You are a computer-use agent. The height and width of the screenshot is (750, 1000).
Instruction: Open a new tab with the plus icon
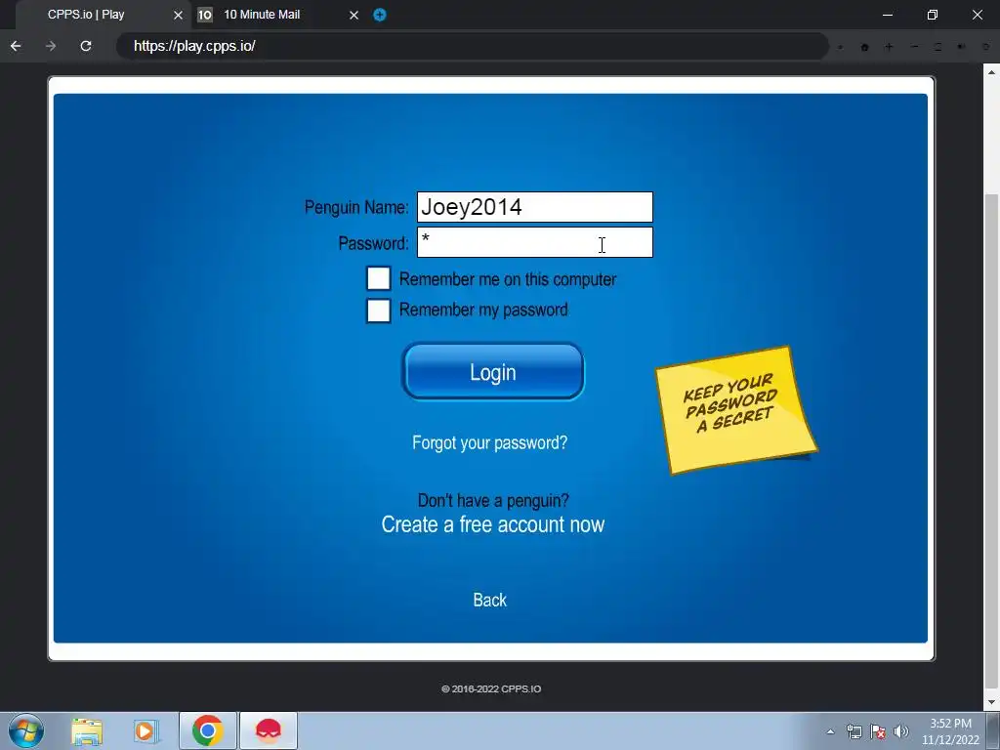pyautogui.click(x=380, y=15)
